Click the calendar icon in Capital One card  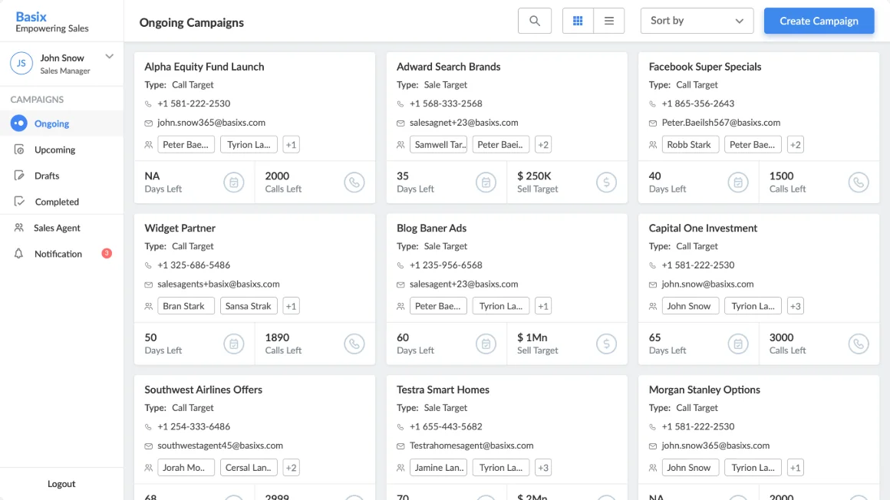(x=738, y=344)
